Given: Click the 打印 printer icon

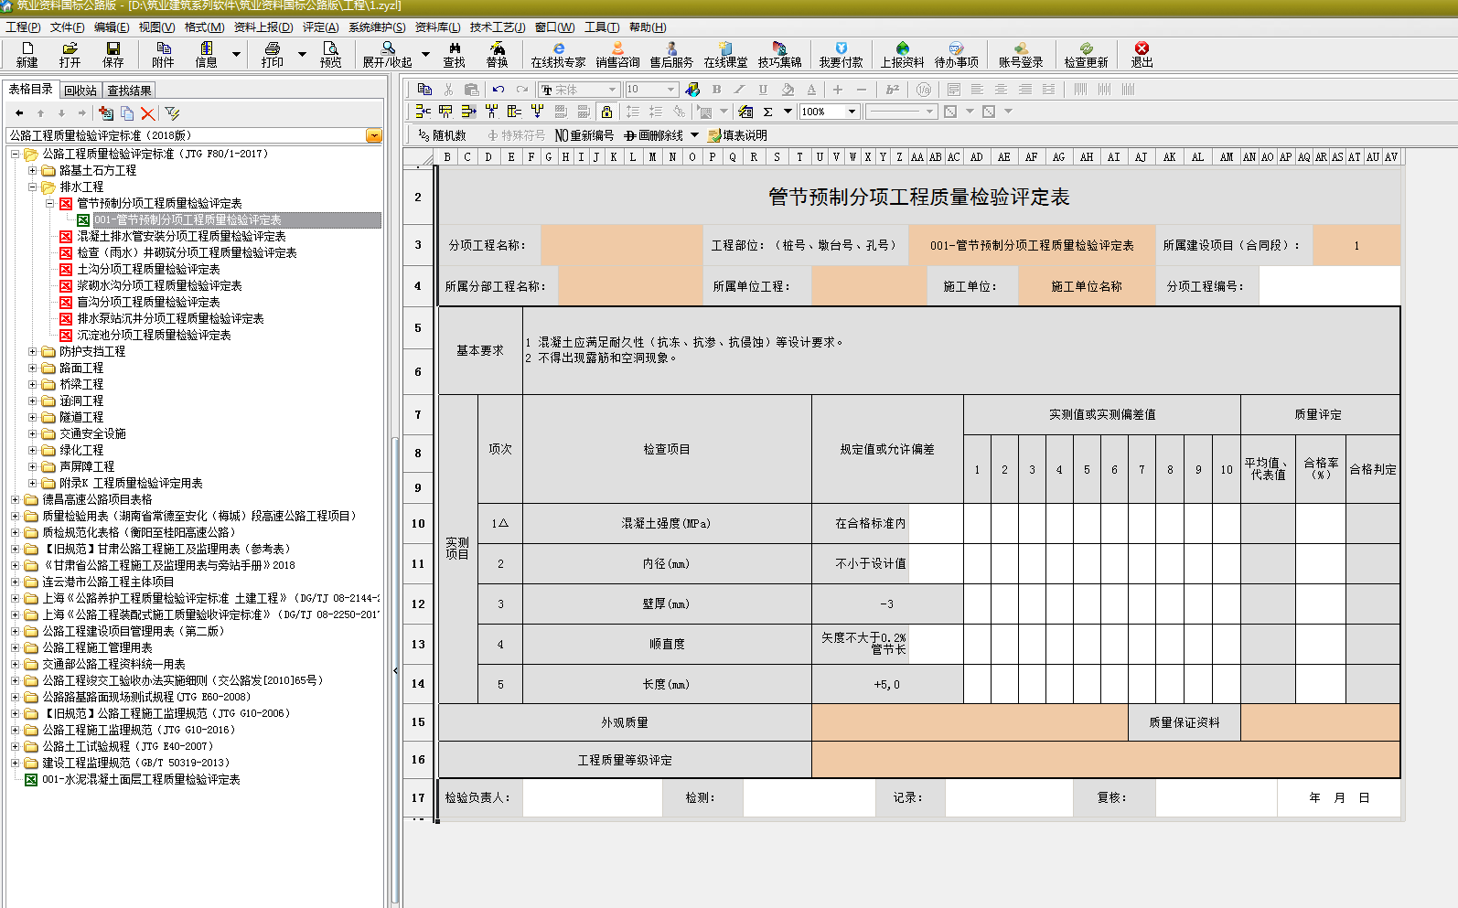Looking at the screenshot, I should [272, 55].
